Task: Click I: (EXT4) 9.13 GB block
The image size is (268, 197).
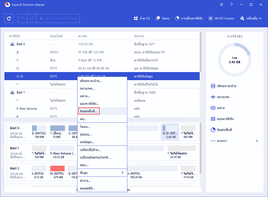Action: pyautogui.click(x=39, y=172)
